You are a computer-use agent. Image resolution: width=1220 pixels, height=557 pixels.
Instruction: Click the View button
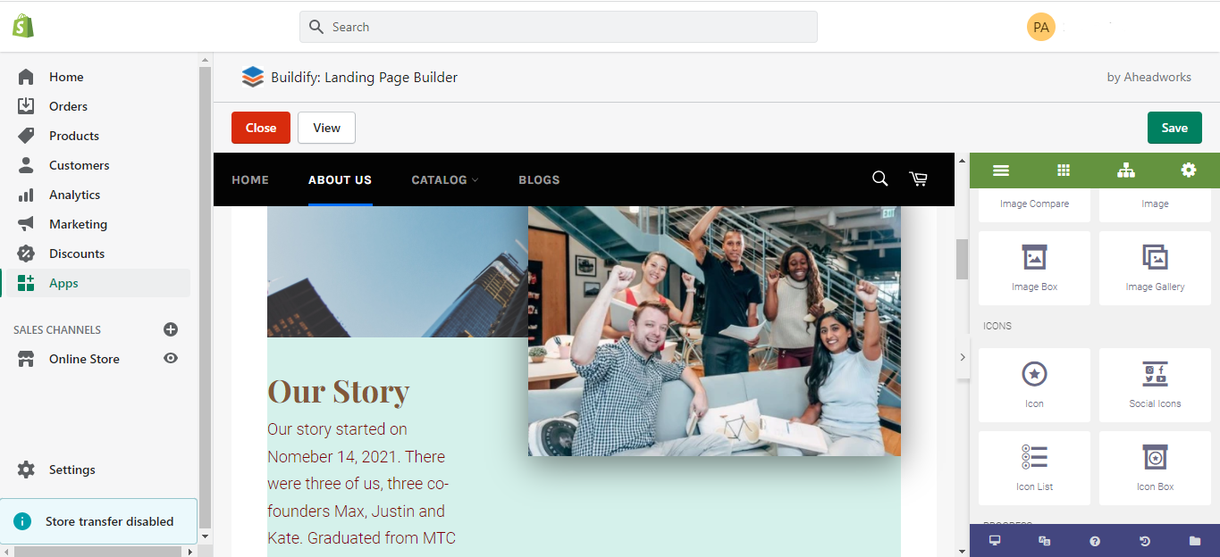coord(326,128)
